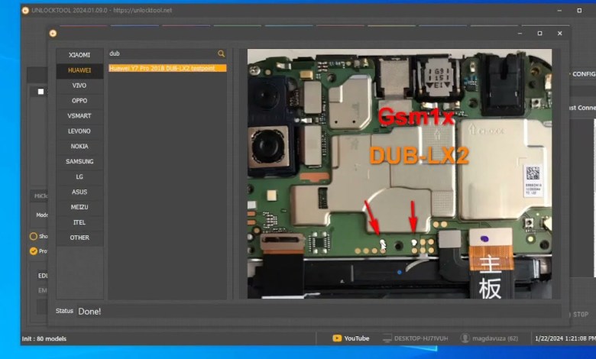The height and width of the screenshot is (359, 596).
Task: Click the DUB-LX2 testpoint board image
Action: coord(400,173)
